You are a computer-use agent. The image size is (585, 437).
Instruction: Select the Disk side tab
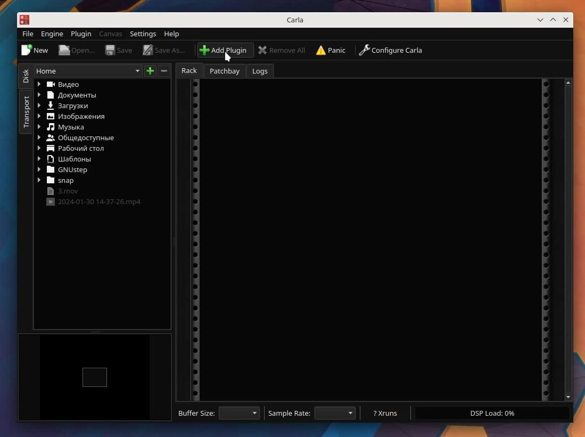26,76
